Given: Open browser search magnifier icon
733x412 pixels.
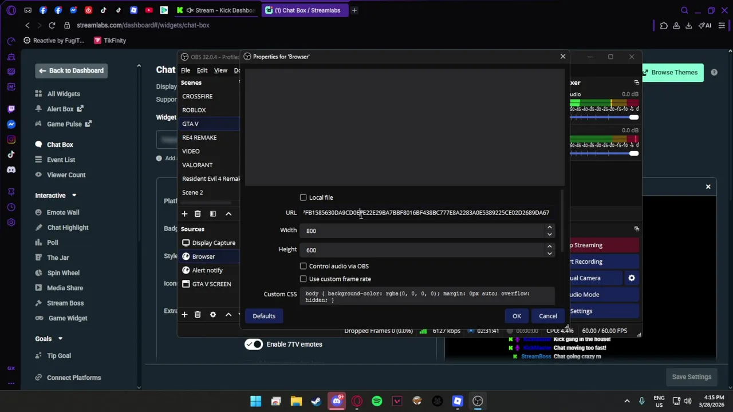Looking at the screenshot, I should pos(684,10).
